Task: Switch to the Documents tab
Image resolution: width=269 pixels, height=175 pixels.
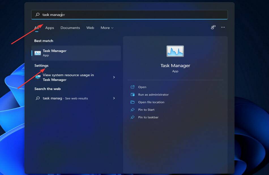Action: pos(70,28)
